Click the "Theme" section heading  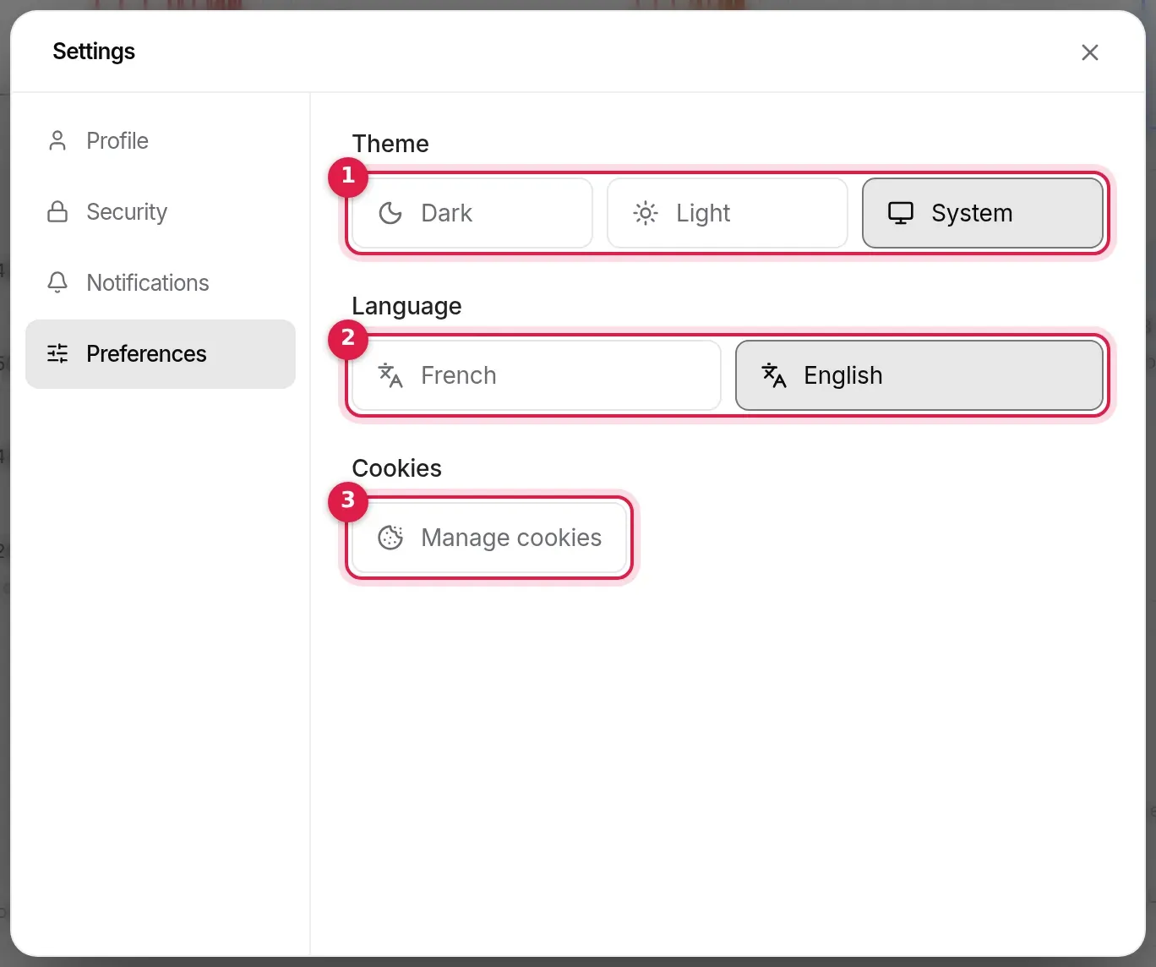[x=390, y=144]
